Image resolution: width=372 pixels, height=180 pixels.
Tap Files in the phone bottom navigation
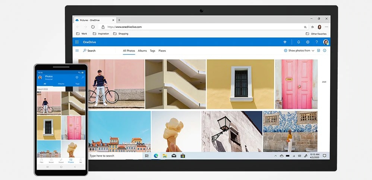coord(41,161)
